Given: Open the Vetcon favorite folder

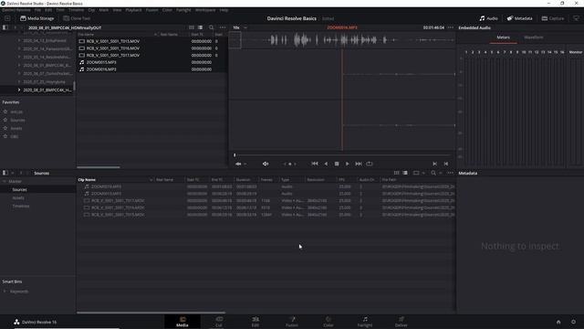Looking at the screenshot, I should [16, 111].
